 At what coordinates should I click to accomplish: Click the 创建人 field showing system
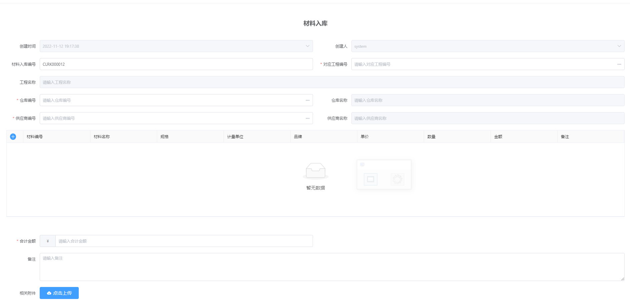[x=488, y=46]
